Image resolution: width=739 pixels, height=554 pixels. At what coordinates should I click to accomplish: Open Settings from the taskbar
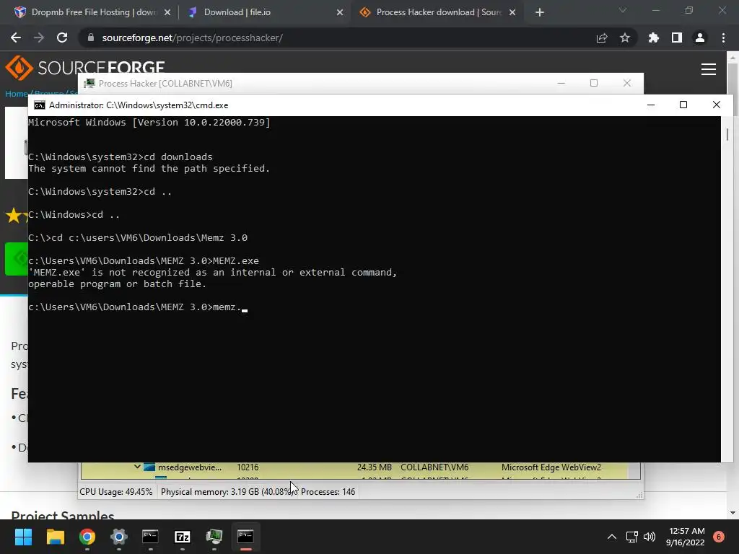(x=119, y=537)
